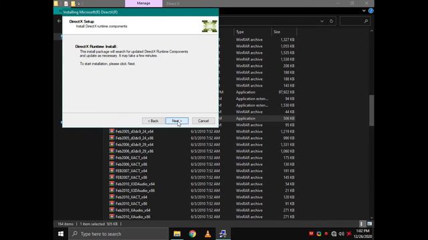428x240 pixels.
Task: Open the Windows Start menu
Action: 61,234
